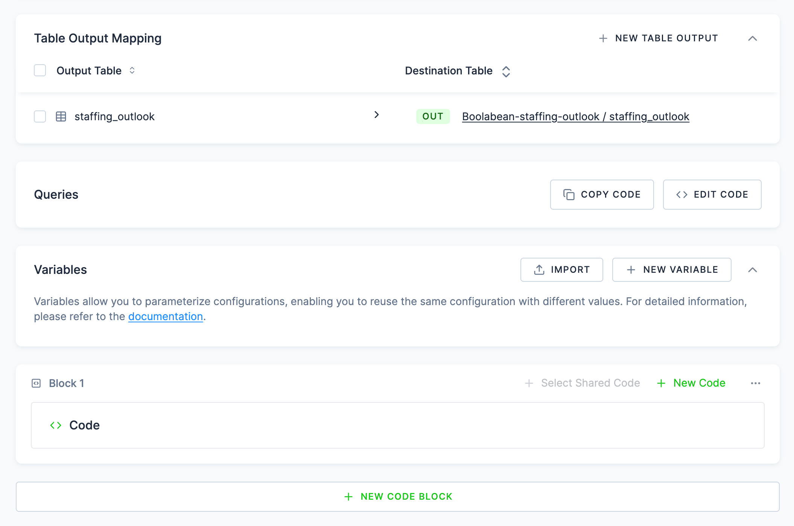
Task: Click the New Code Block button
Action: (397, 497)
